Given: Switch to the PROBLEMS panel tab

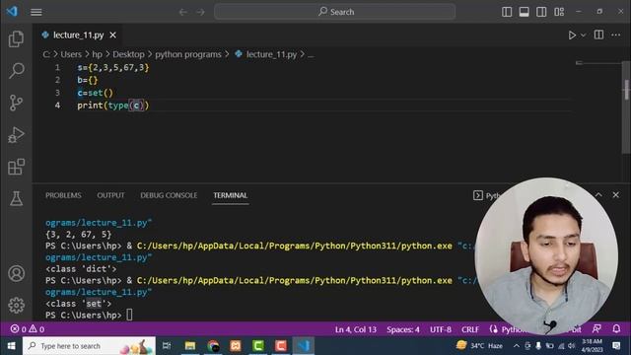Looking at the screenshot, I should 63,195.
